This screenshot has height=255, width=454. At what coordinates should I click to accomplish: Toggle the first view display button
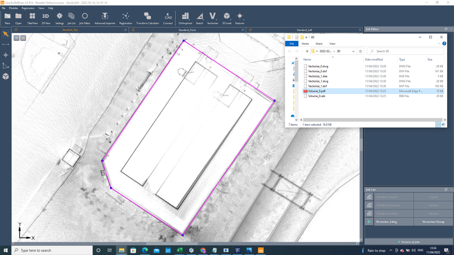tap(16, 38)
